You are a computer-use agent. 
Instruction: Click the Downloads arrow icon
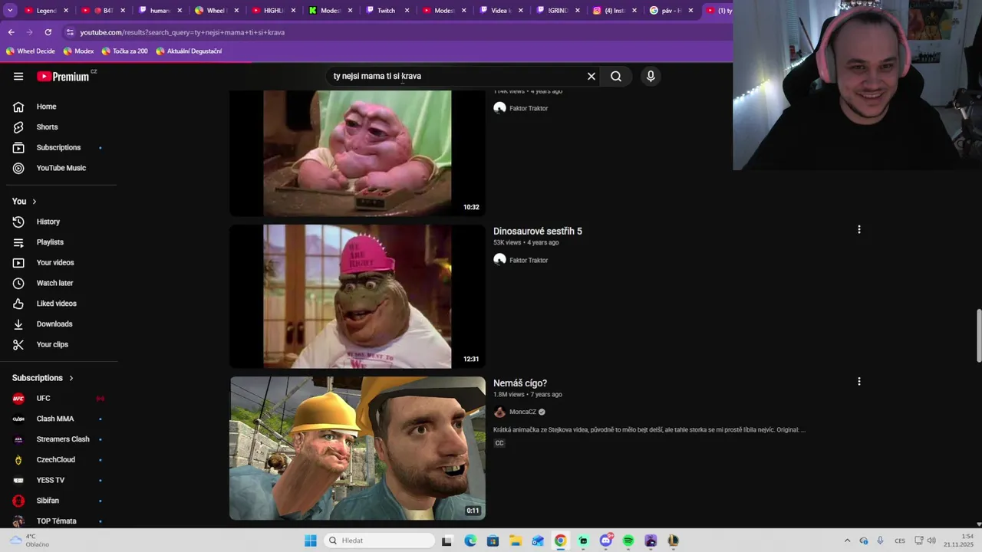[18, 324]
